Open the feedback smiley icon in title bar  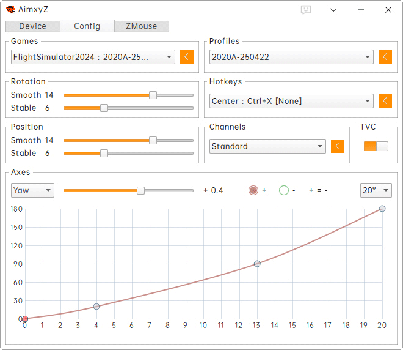306,10
